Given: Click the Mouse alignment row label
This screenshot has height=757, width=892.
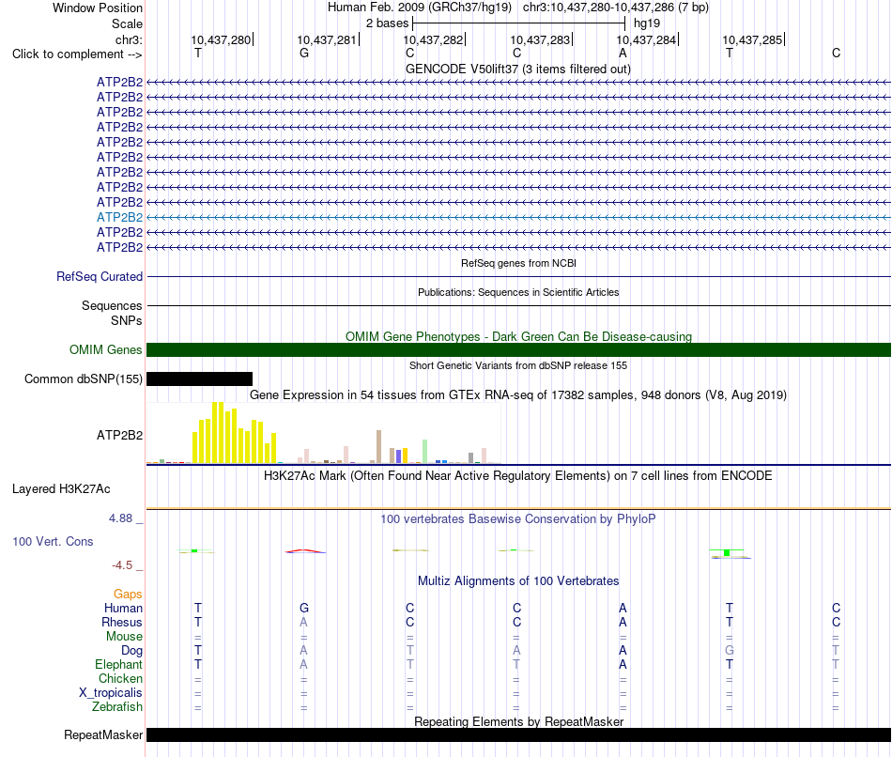Looking at the screenshot, I should point(124,637).
